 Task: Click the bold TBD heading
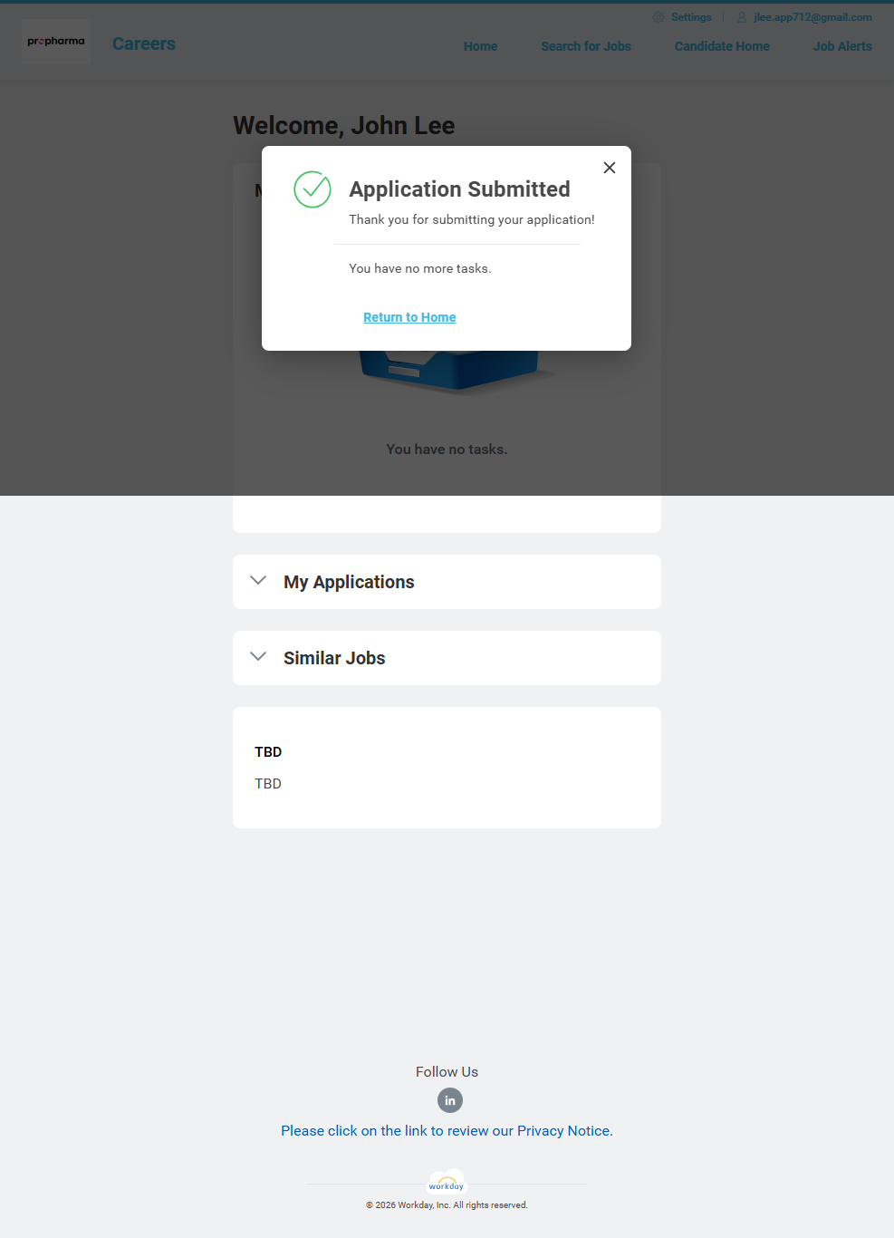268,752
